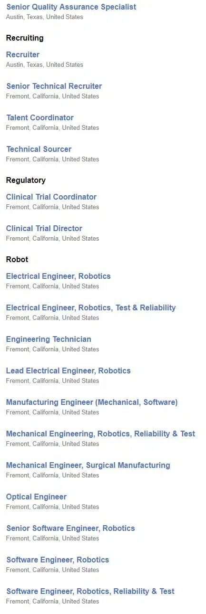This screenshot has height=614, width=206.
Task: Select the Senior Technical Recruiter posting
Action: [54, 86]
